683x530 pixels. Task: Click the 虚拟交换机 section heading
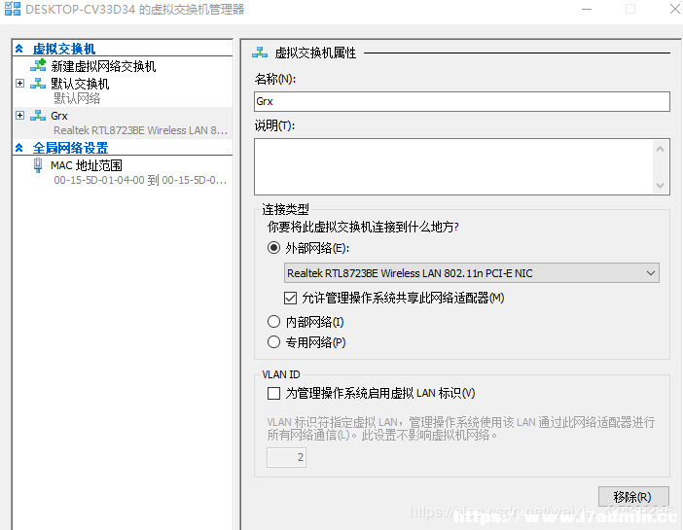64,49
